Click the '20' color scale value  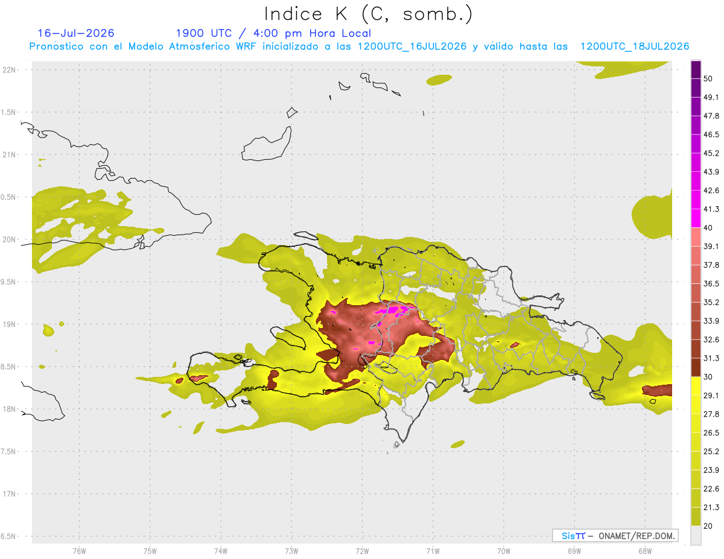pyautogui.click(x=708, y=526)
